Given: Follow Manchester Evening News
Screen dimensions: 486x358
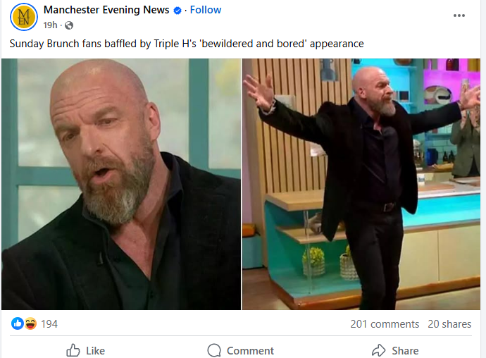Looking at the screenshot, I should coord(206,10).
